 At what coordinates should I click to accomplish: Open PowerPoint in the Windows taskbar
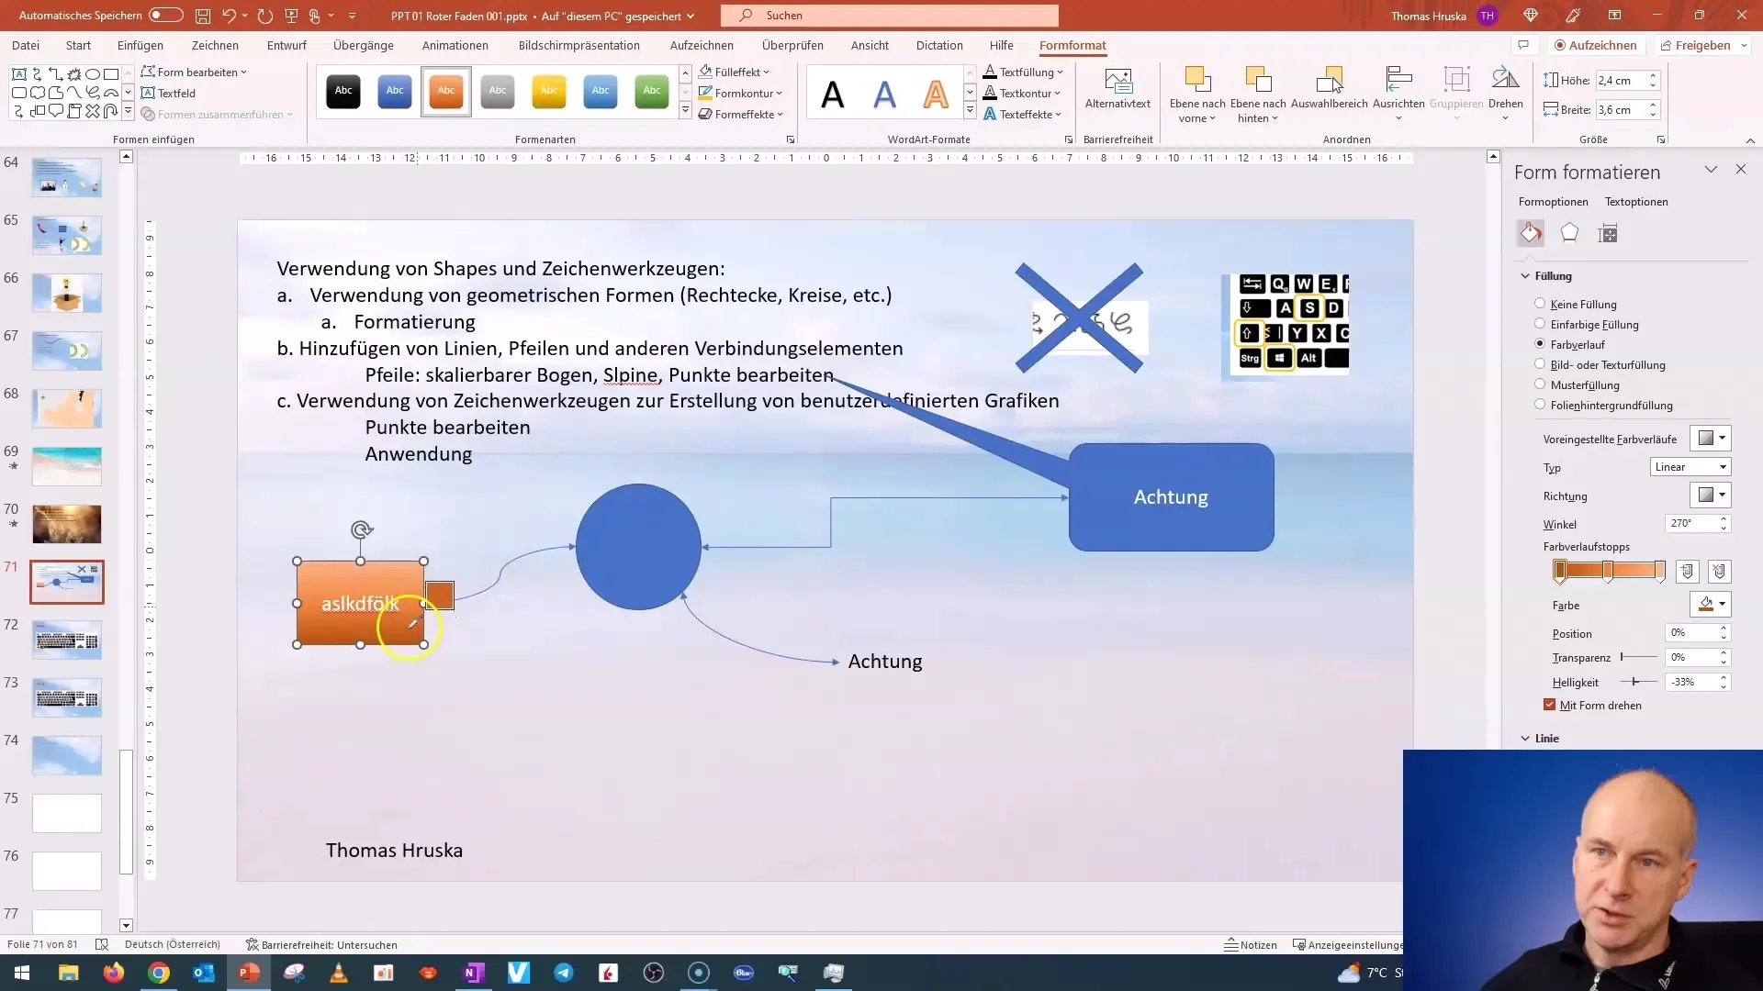(x=249, y=973)
